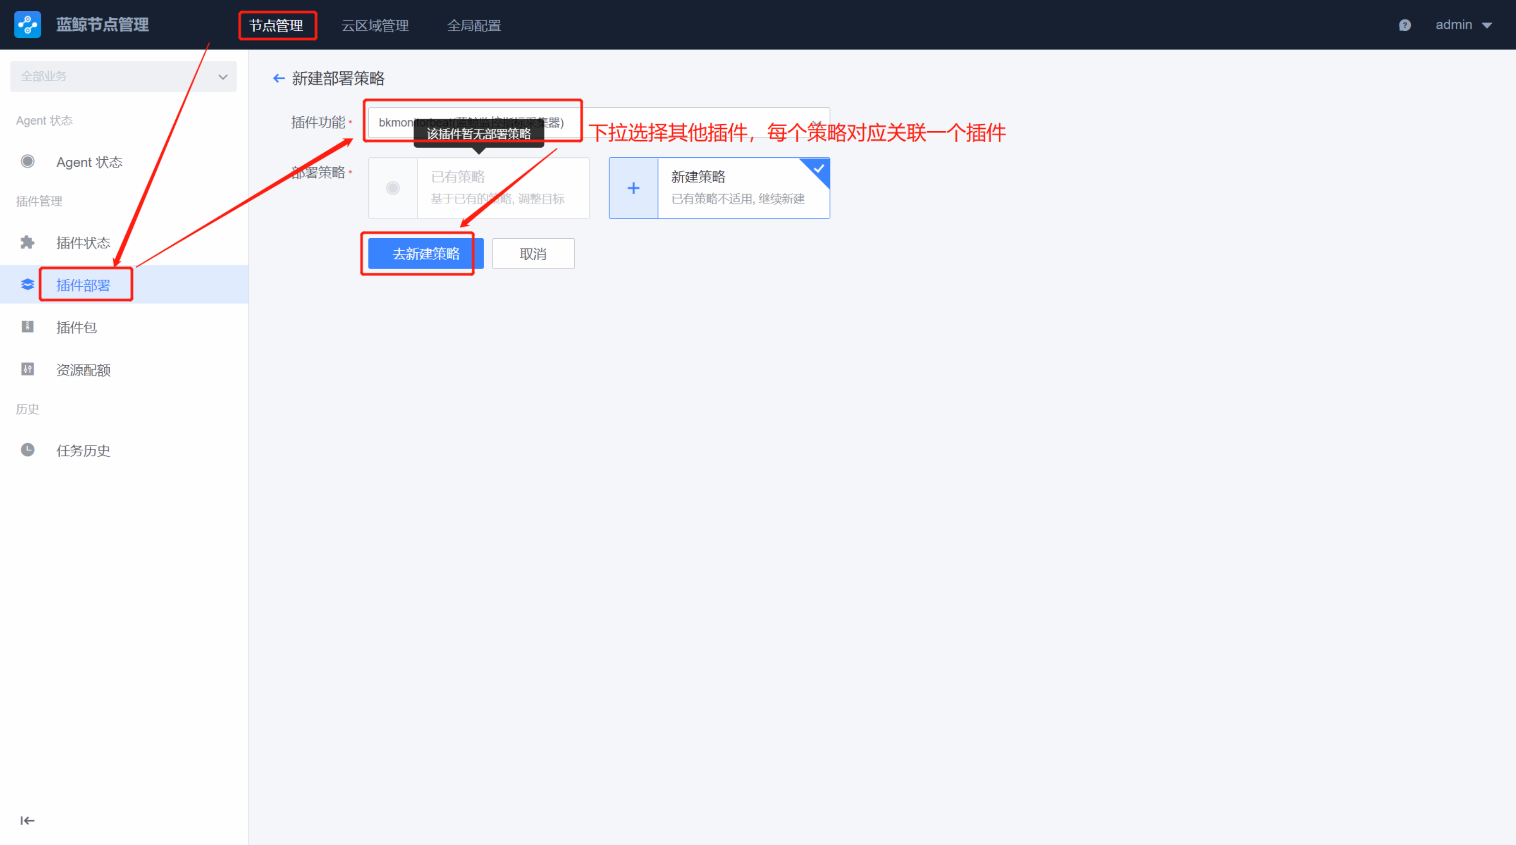
Task: Click the 插件状态 puzzle piece icon
Action: [x=28, y=242]
